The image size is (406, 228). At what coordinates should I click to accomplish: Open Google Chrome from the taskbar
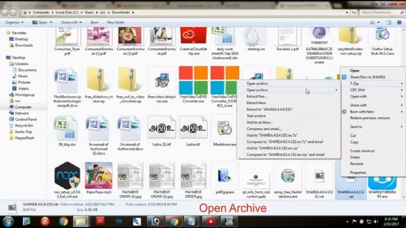click(x=63, y=222)
